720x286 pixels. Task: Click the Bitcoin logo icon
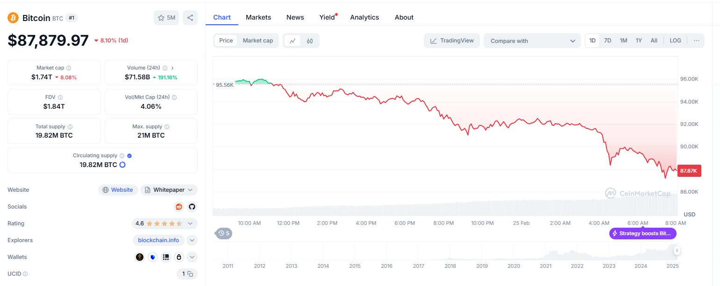pos(13,18)
